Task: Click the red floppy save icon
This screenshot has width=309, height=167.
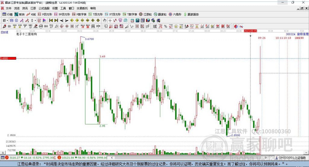Action: tap(148, 20)
